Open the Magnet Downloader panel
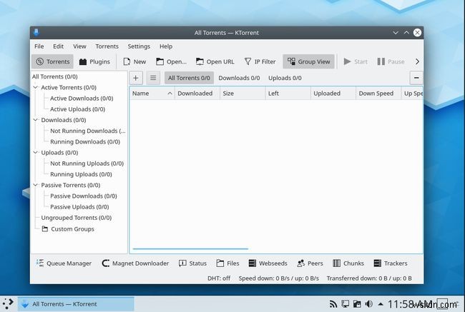 click(135, 263)
